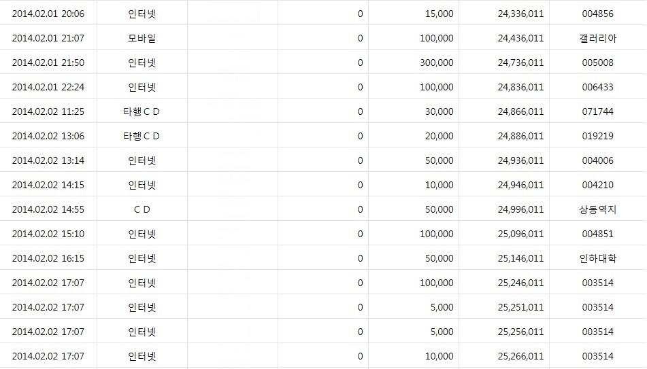Click memo code 004006
Screen dimensions: 647x369
[597, 160]
